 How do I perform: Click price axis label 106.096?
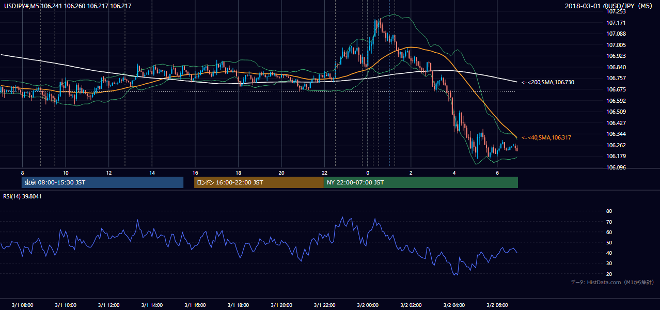pos(616,167)
